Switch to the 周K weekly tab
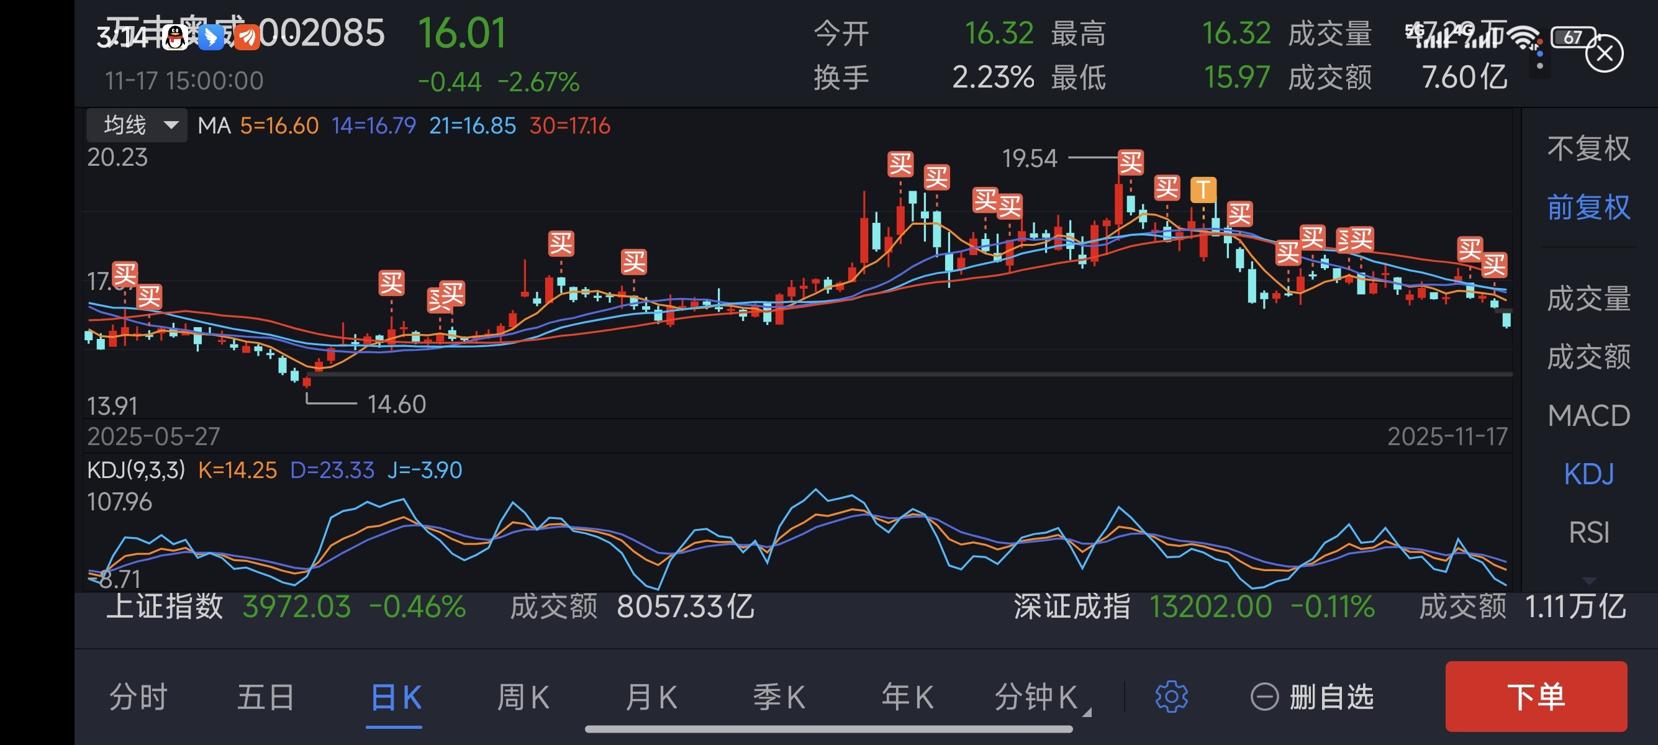The height and width of the screenshot is (745, 1658). pyautogui.click(x=523, y=697)
